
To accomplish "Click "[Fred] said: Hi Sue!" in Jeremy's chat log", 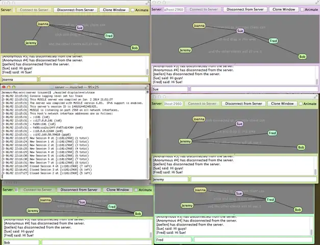I will 168,173.
